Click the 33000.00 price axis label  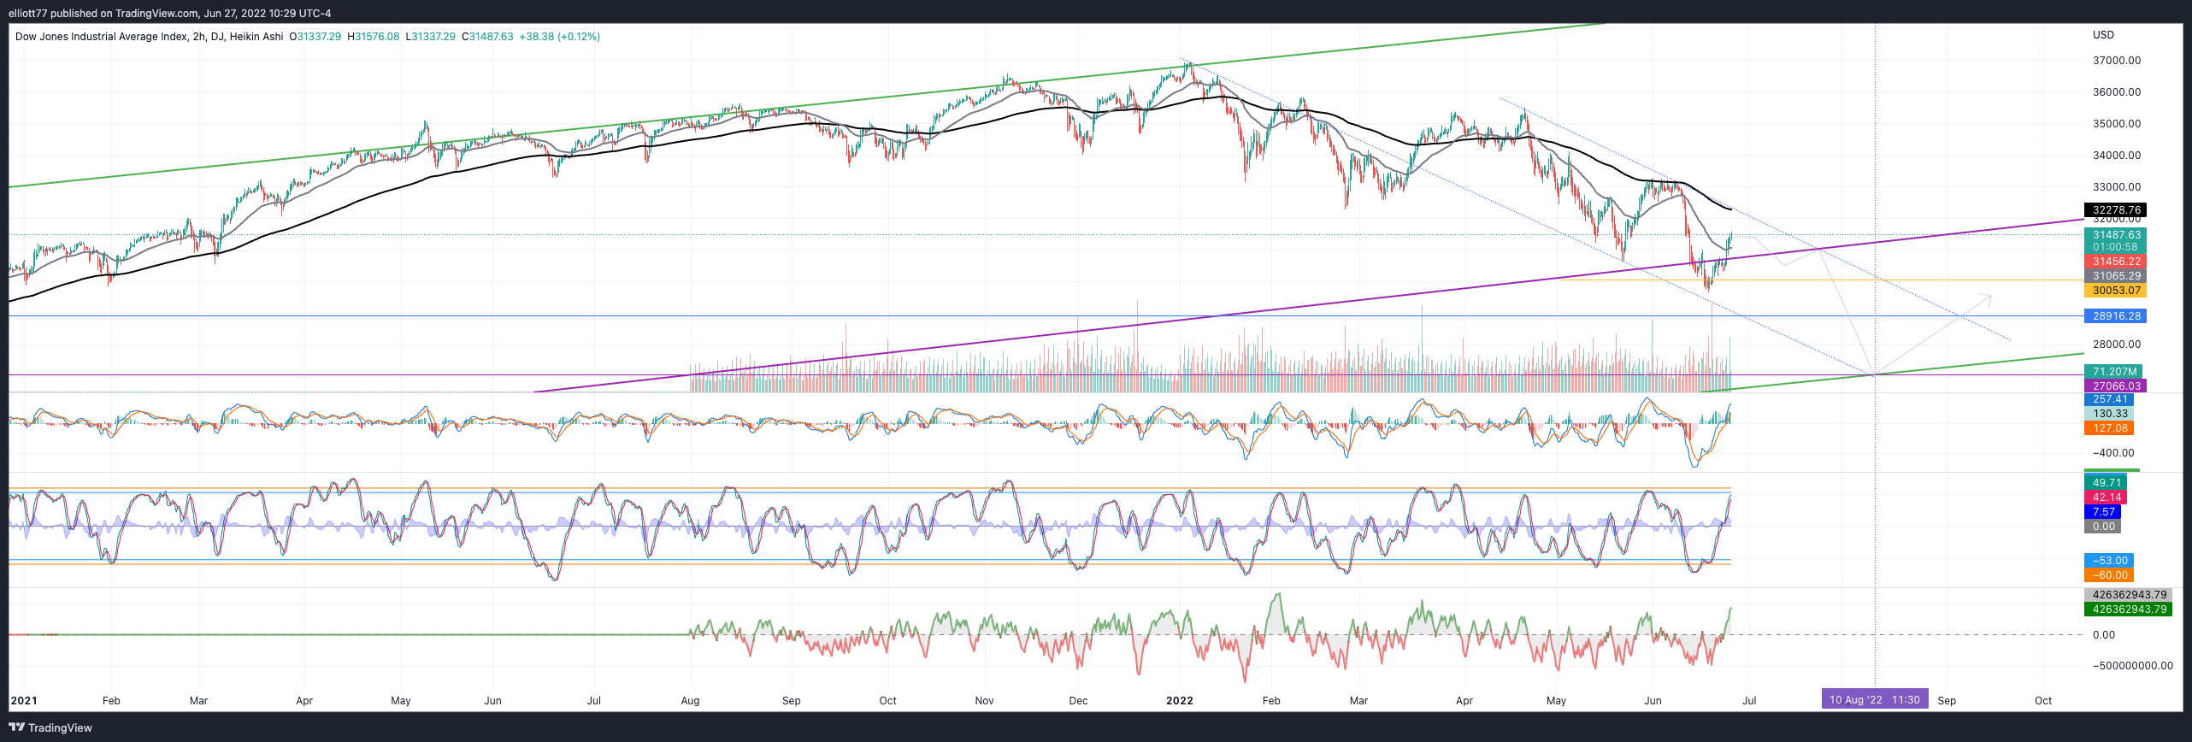point(2117,187)
